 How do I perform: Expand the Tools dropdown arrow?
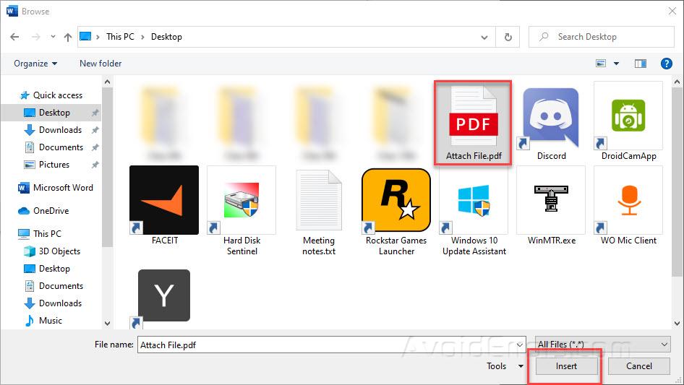[520, 366]
